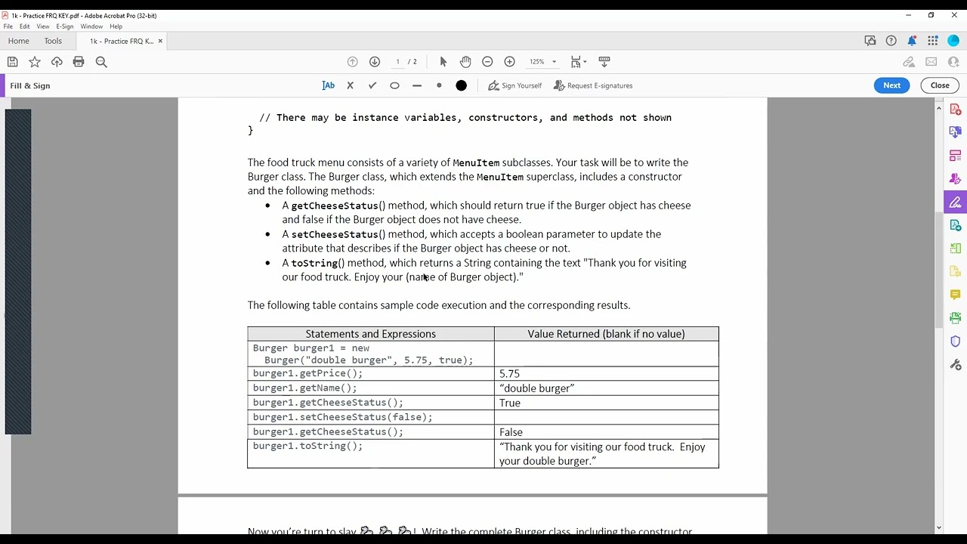Activate the selection arrow tool
967x544 pixels.
tap(443, 62)
